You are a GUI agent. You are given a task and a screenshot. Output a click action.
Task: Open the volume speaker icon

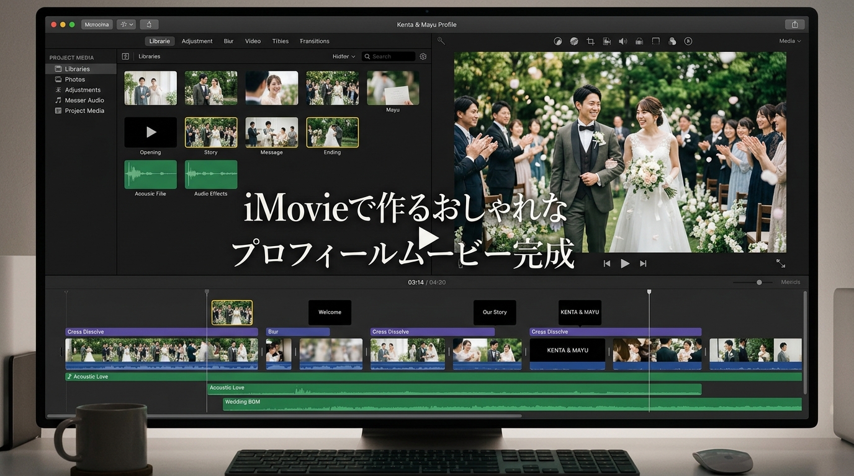click(623, 42)
